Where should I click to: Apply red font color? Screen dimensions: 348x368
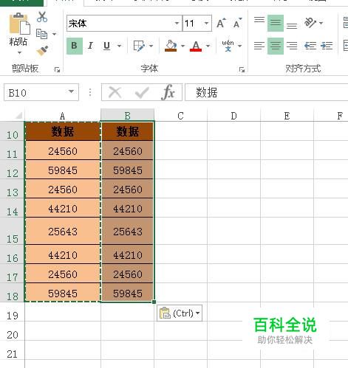click(196, 46)
